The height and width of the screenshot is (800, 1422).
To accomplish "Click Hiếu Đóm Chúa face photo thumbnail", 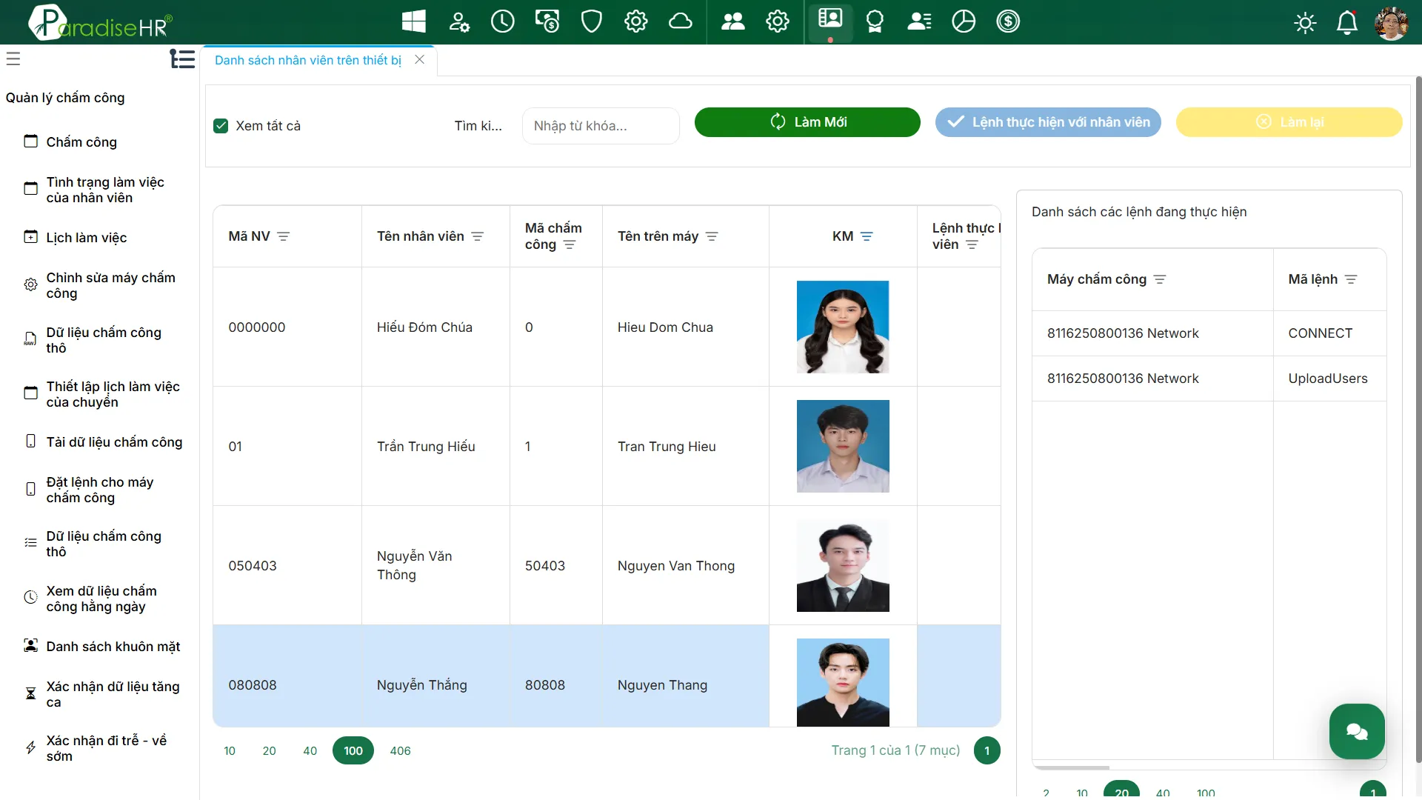I will tap(843, 327).
